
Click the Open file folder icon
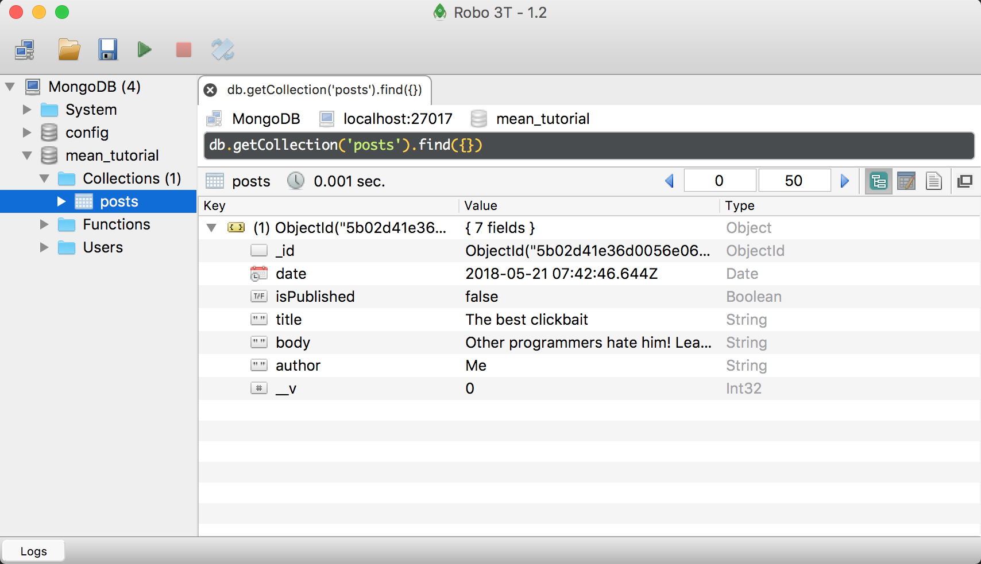[x=69, y=50]
